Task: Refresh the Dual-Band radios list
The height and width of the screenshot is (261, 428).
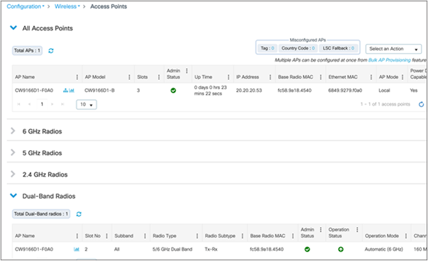Action: tap(79, 214)
